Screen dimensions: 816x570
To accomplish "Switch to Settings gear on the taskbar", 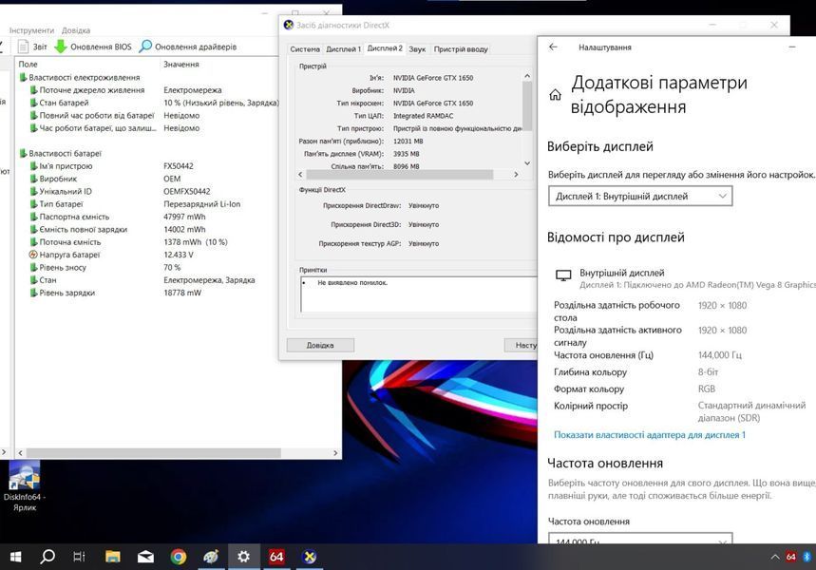I will tap(243, 557).
